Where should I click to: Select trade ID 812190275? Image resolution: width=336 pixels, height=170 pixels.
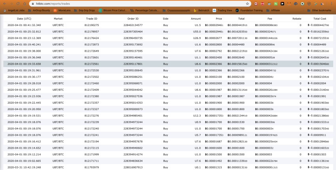91,25
